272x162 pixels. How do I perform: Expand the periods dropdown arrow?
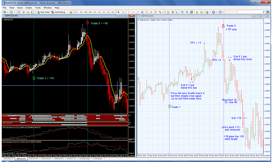tap(216, 12)
